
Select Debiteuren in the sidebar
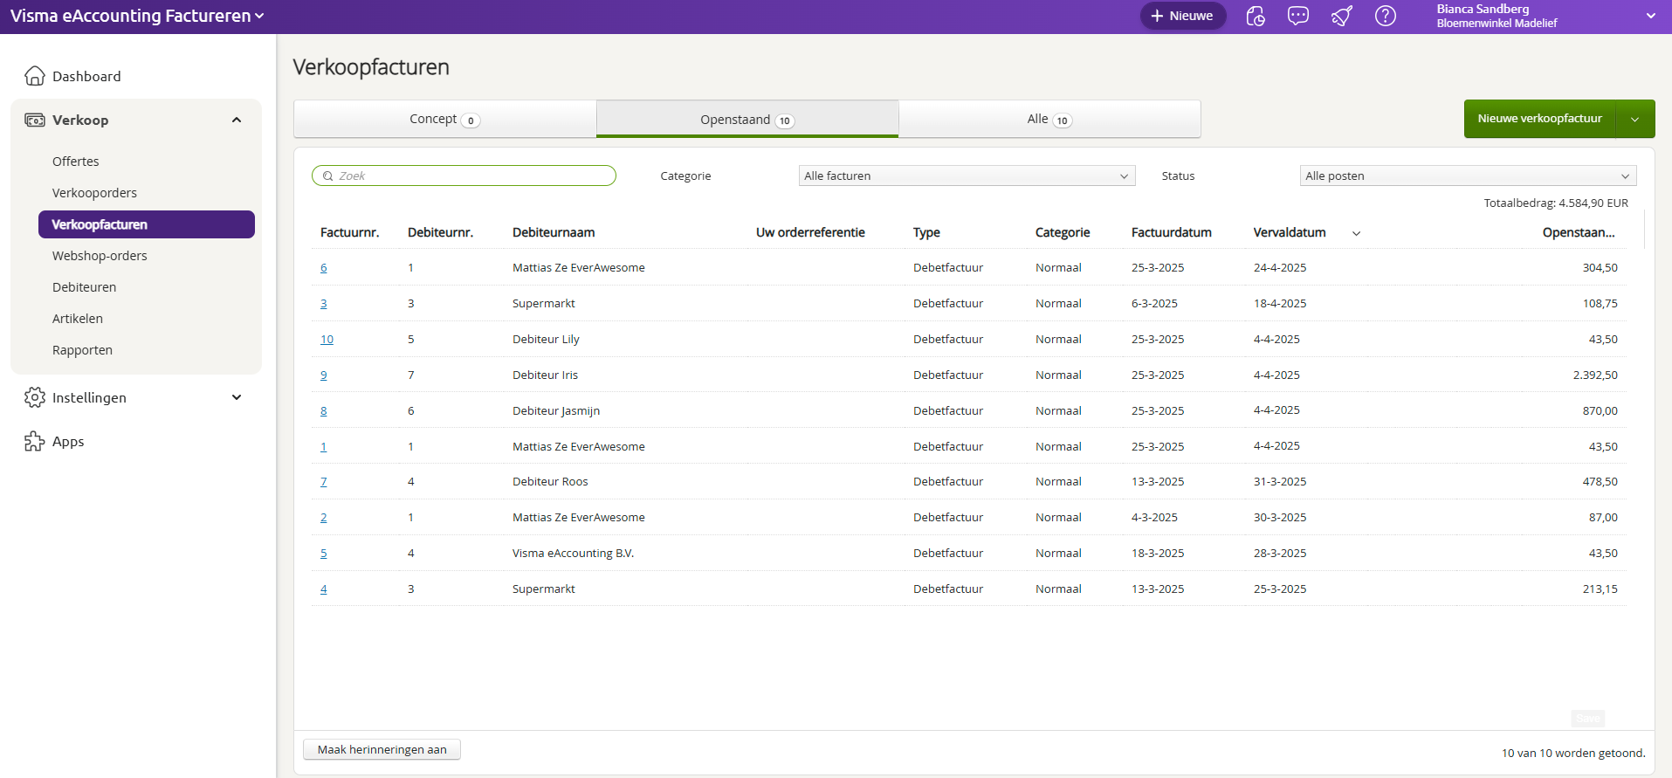click(x=84, y=287)
